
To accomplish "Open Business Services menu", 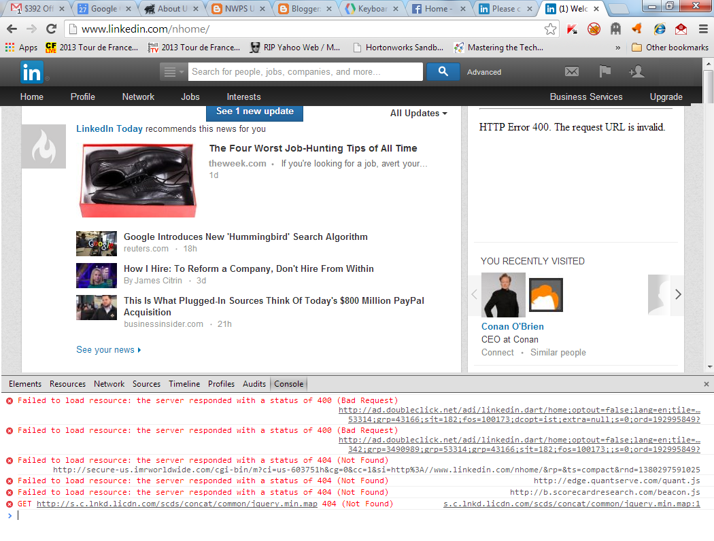I will click(x=586, y=97).
